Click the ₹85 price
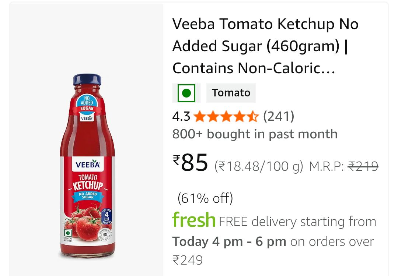 pos(191,163)
